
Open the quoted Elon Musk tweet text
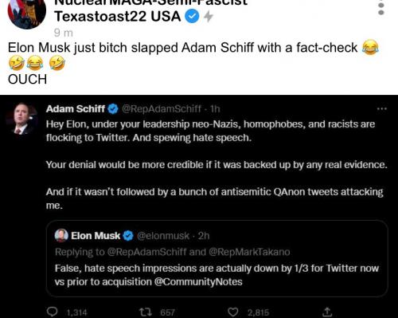(217, 275)
